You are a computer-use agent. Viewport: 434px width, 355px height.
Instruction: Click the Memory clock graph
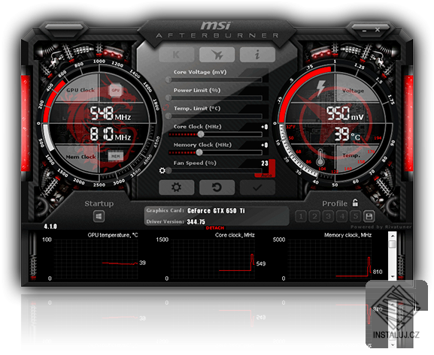point(329,259)
